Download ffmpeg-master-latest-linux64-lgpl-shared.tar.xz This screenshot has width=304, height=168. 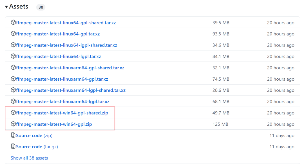click(x=66, y=45)
